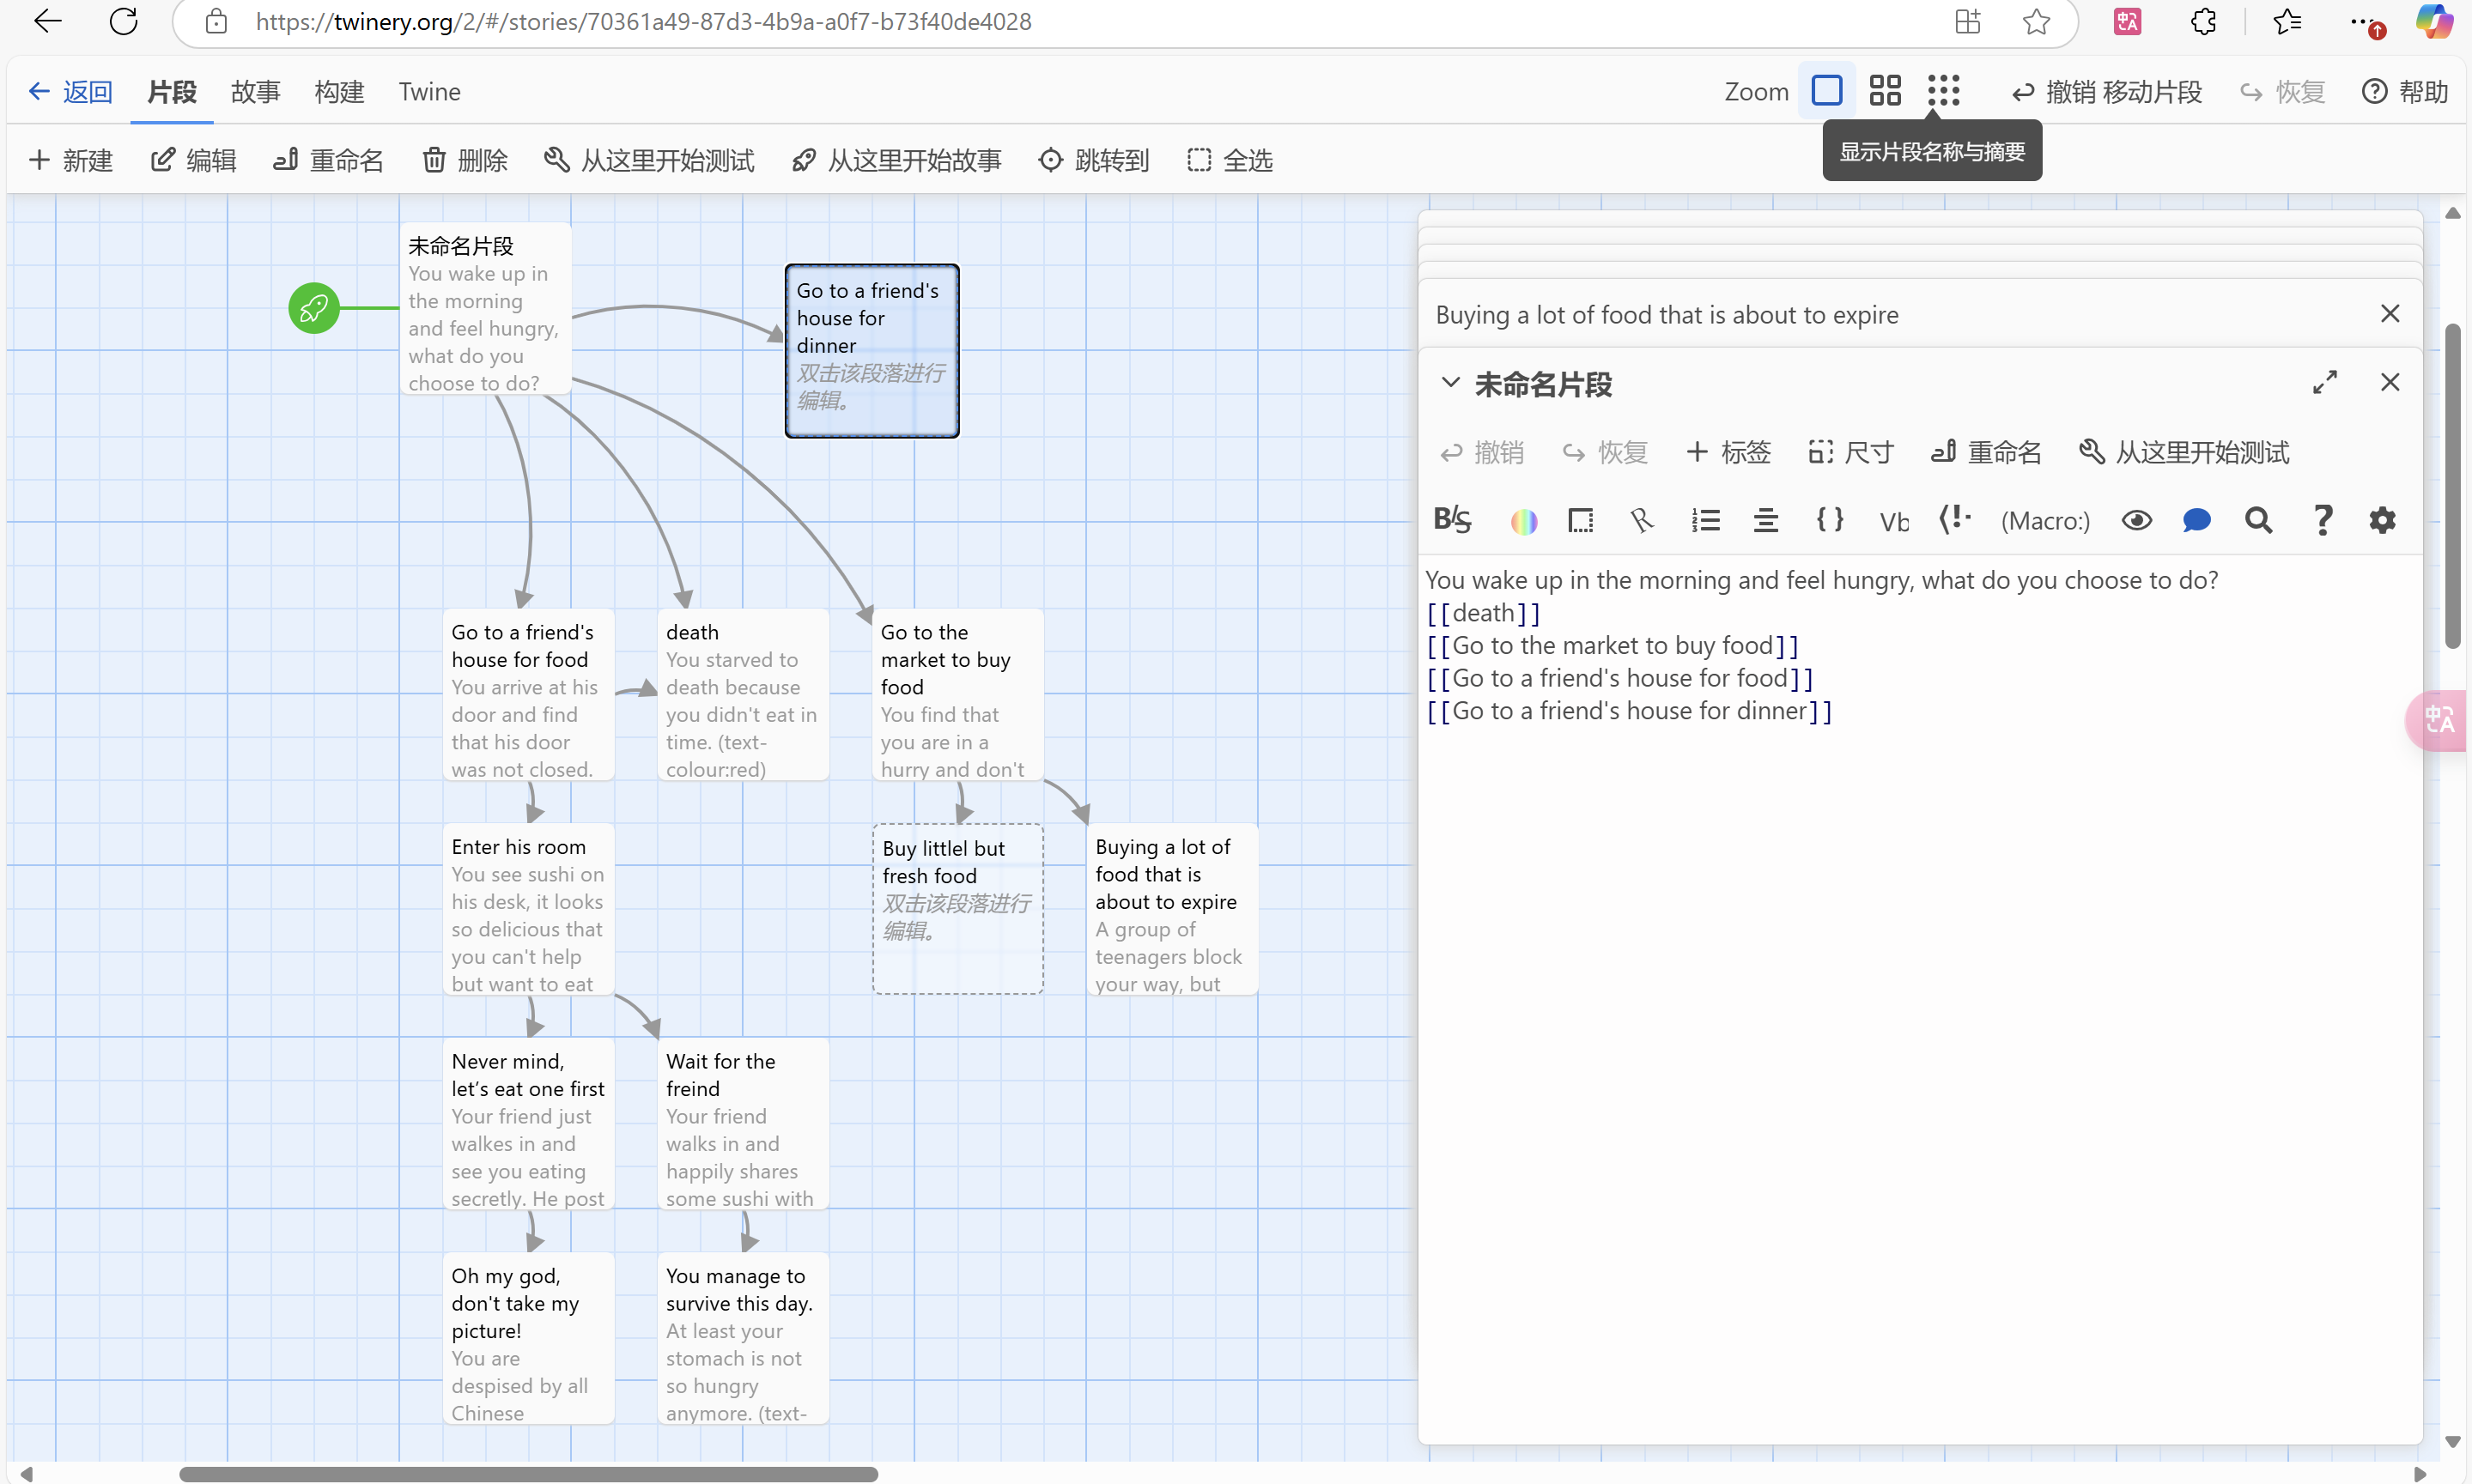Open the rainbow color picker
Screen dimensions: 2472x1484
pyautogui.click(x=1522, y=521)
